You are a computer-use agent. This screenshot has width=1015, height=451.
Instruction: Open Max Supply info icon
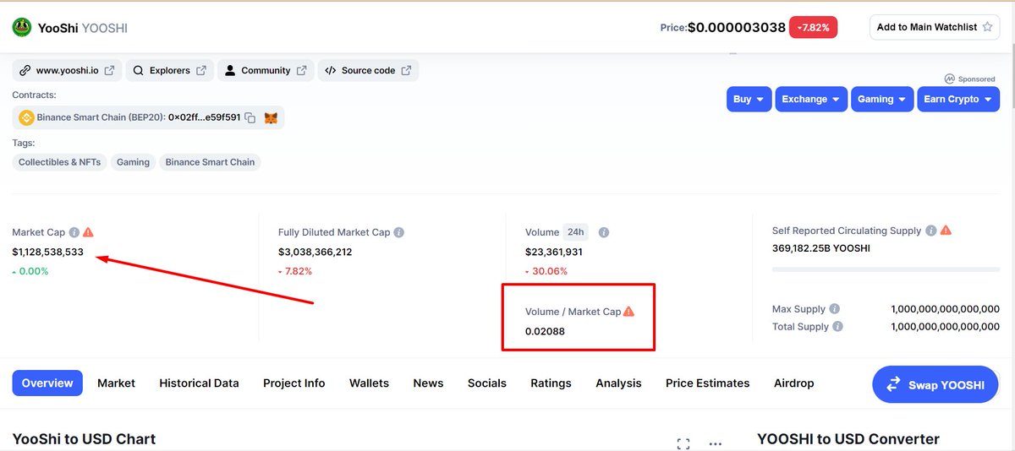click(834, 309)
